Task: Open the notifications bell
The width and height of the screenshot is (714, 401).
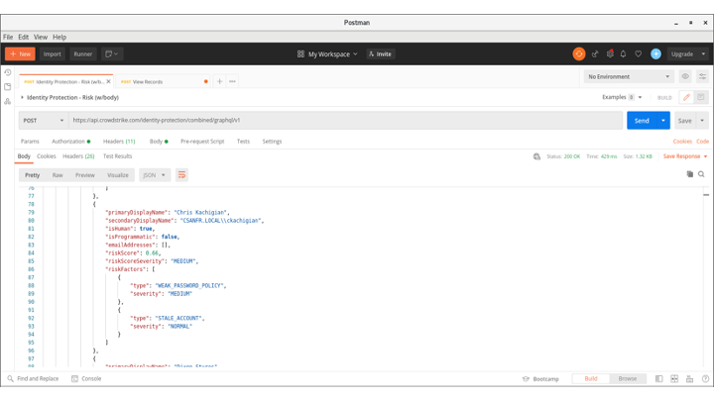Action: (624, 54)
